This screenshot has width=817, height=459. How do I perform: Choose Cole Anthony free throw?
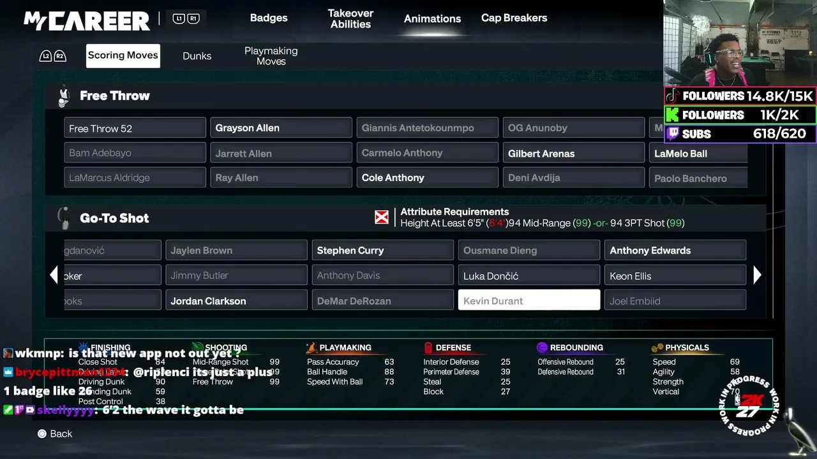(427, 177)
